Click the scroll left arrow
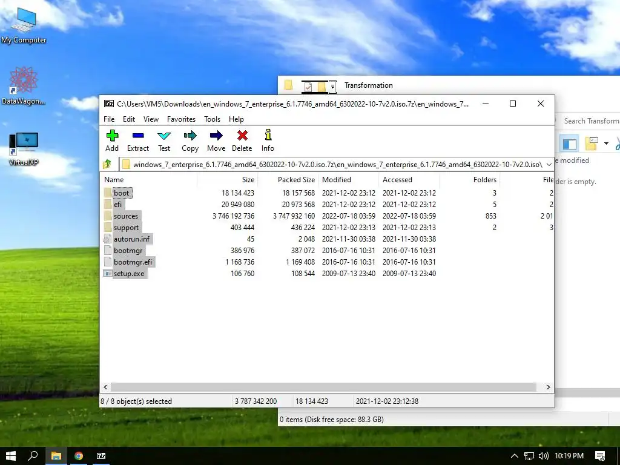The width and height of the screenshot is (620, 465). 105,387
